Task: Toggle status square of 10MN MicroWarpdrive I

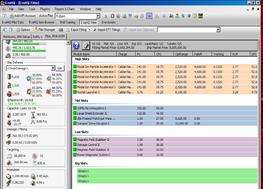Action: click(75, 108)
